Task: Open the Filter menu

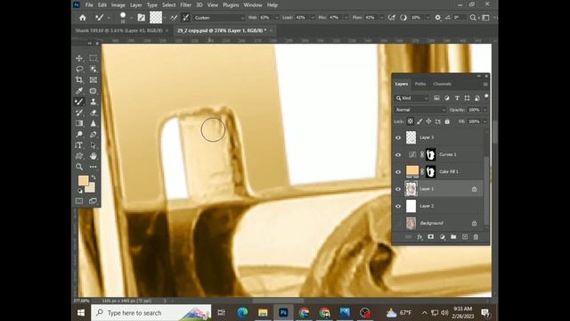Action: click(185, 5)
